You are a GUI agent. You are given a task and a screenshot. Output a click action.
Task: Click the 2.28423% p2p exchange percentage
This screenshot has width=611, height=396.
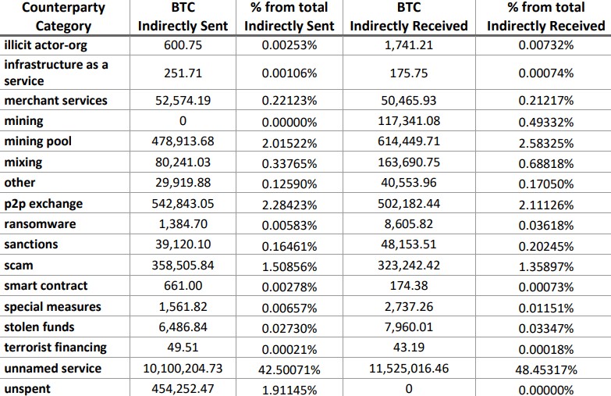pos(289,204)
